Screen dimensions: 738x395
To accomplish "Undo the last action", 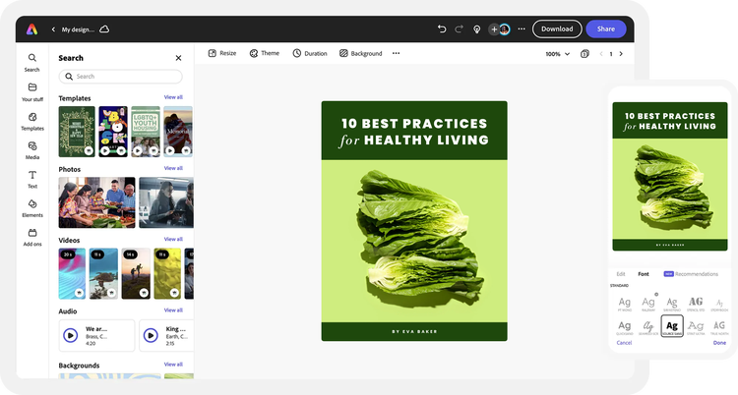I will pyautogui.click(x=442, y=29).
